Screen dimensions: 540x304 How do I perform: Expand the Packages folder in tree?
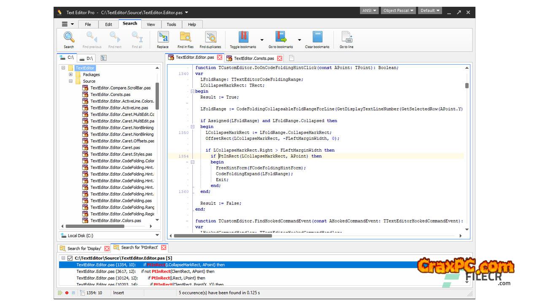click(x=71, y=75)
